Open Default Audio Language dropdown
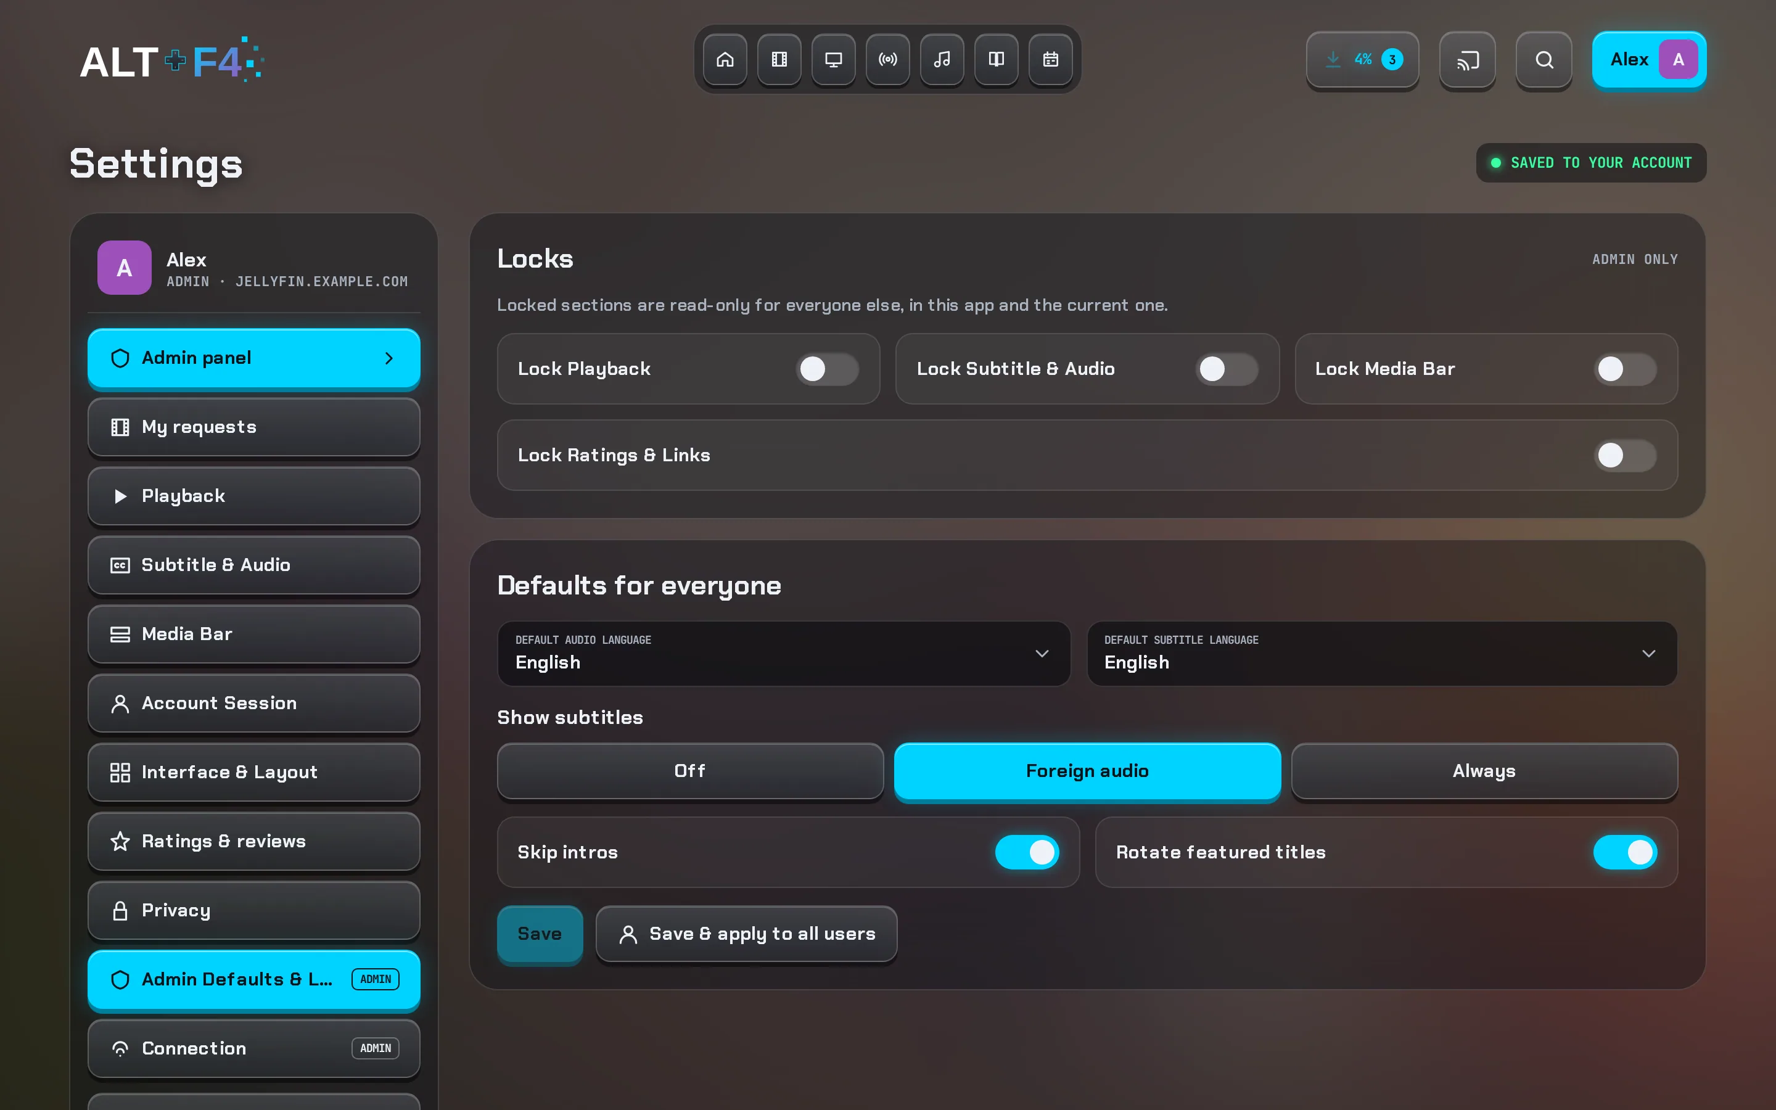The width and height of the screenshot is (1776, 1110). tap(784, 654)
